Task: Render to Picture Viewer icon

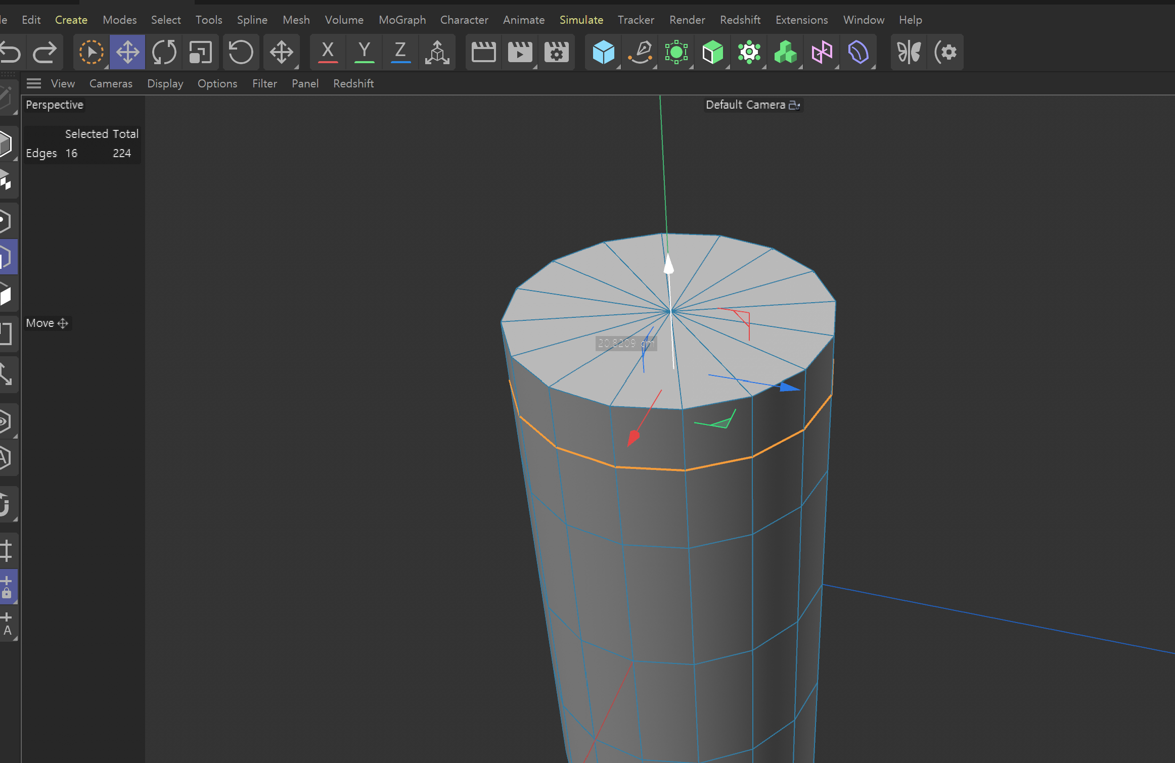Action: tap(520, 52)
